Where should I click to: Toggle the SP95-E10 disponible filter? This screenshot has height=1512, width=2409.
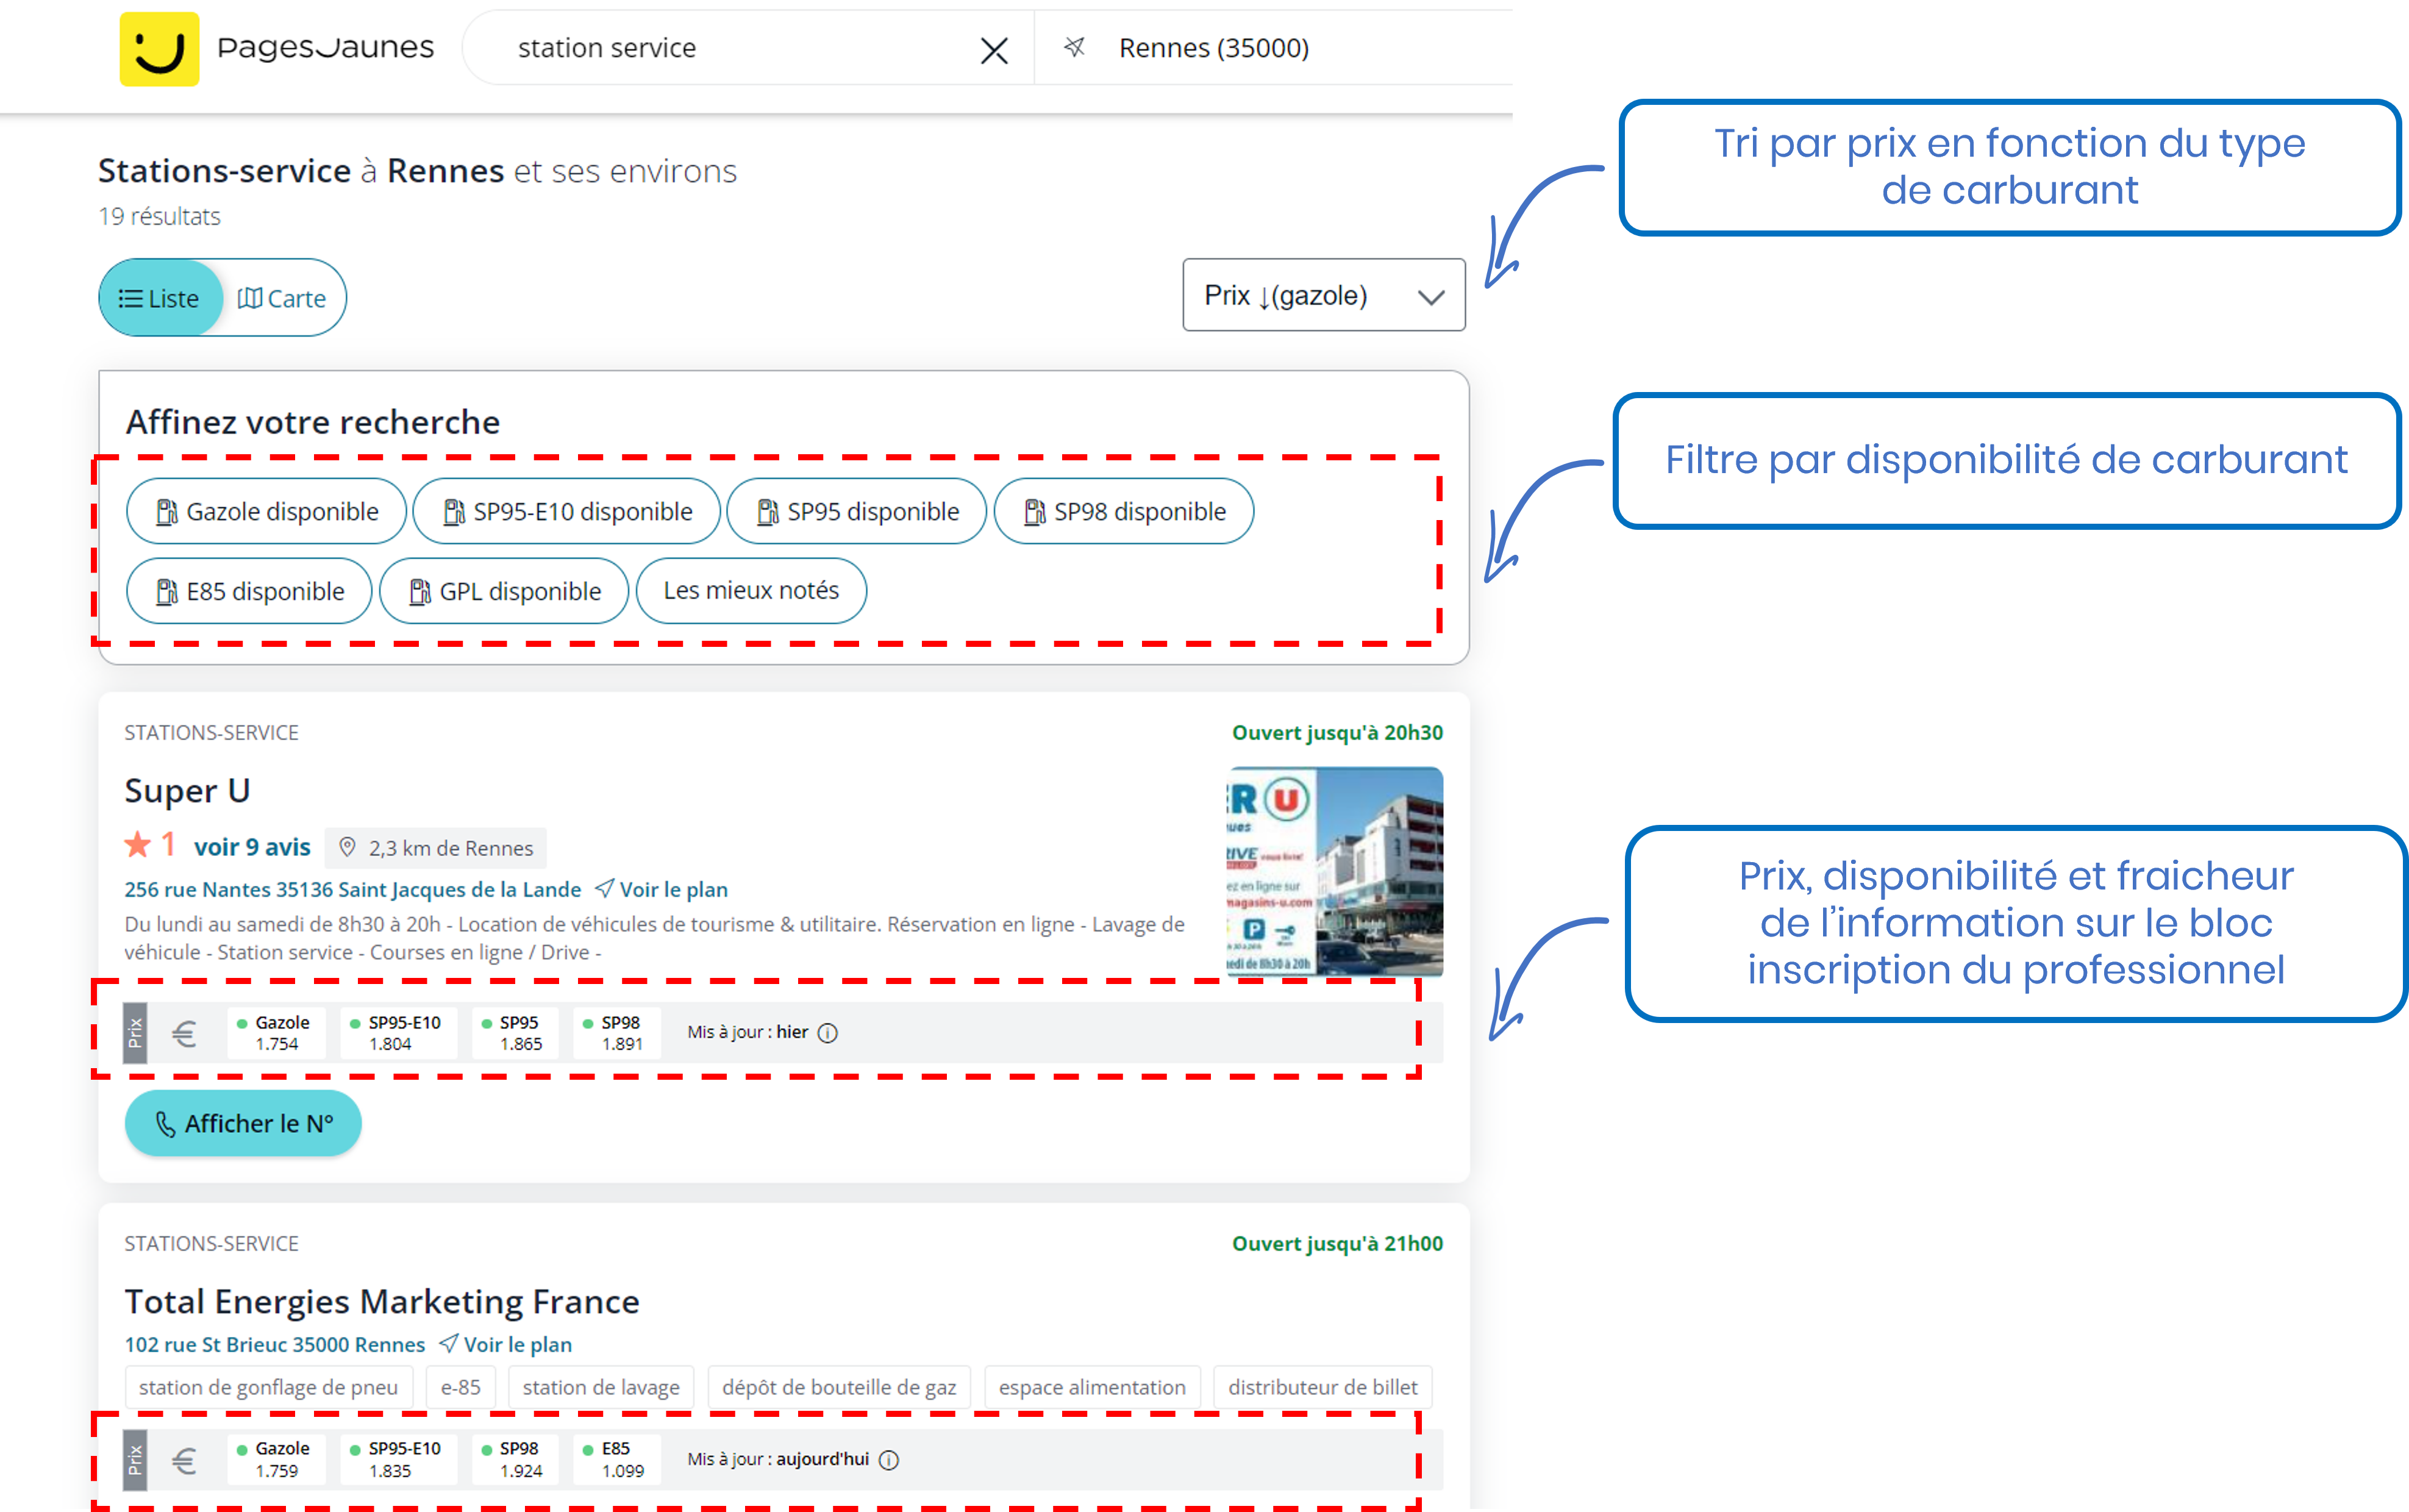tap(567, 511)
